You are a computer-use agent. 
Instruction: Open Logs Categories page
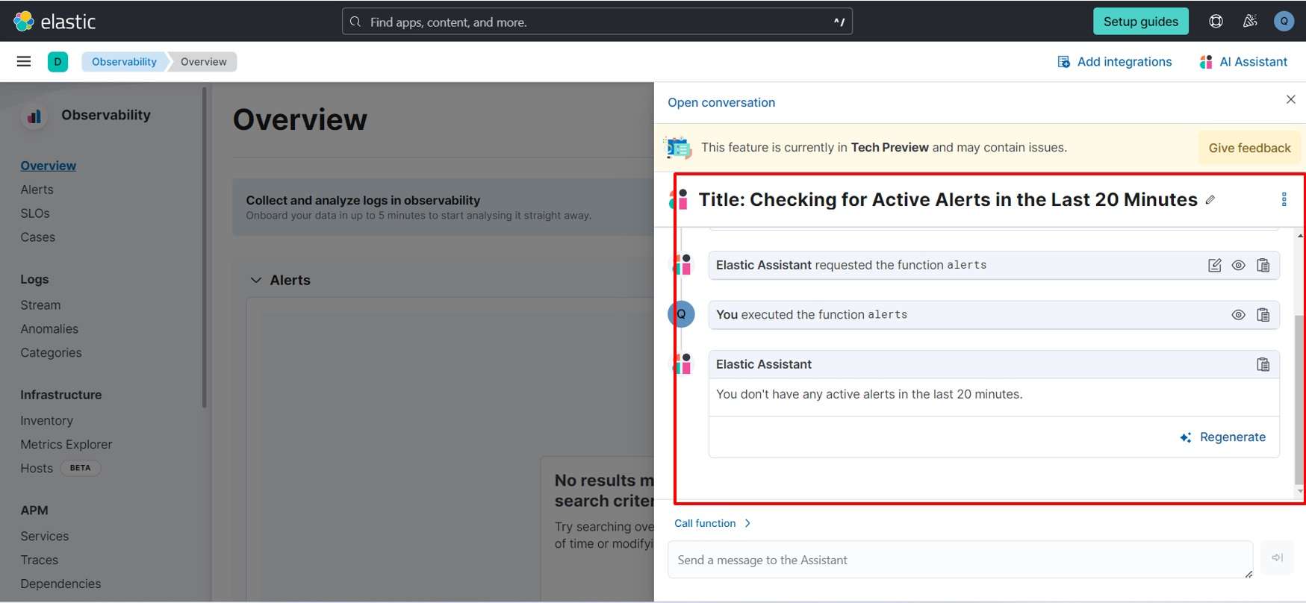(52, 353)
